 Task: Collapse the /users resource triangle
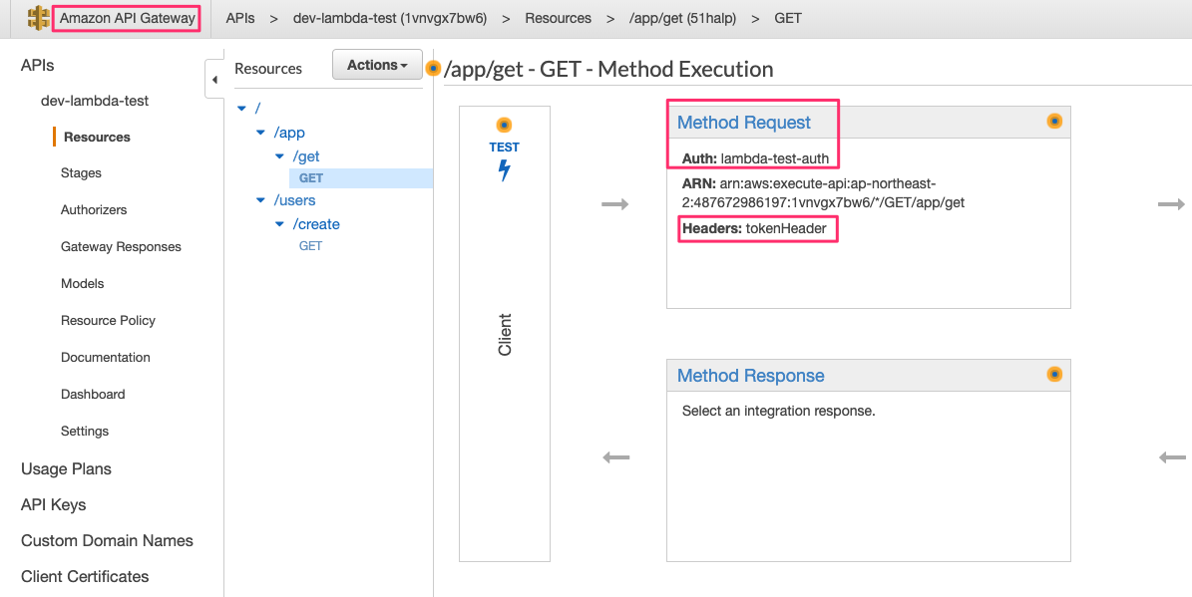[x=260, y=200]
